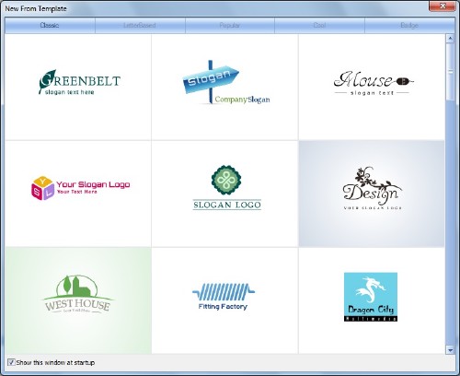Select the Greenbelt leaf logo template
Viewport: 460px width, 376px height.
click(x=78, y=88)
